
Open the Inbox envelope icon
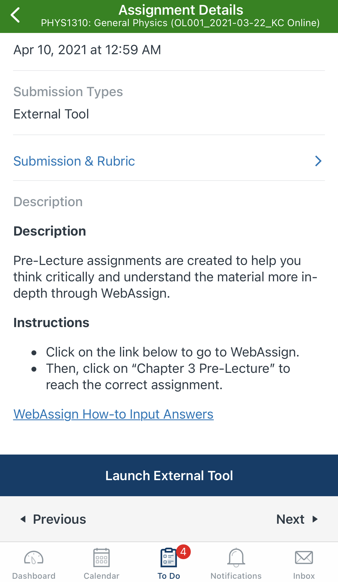pyautogui.click(x=304, y=557)
